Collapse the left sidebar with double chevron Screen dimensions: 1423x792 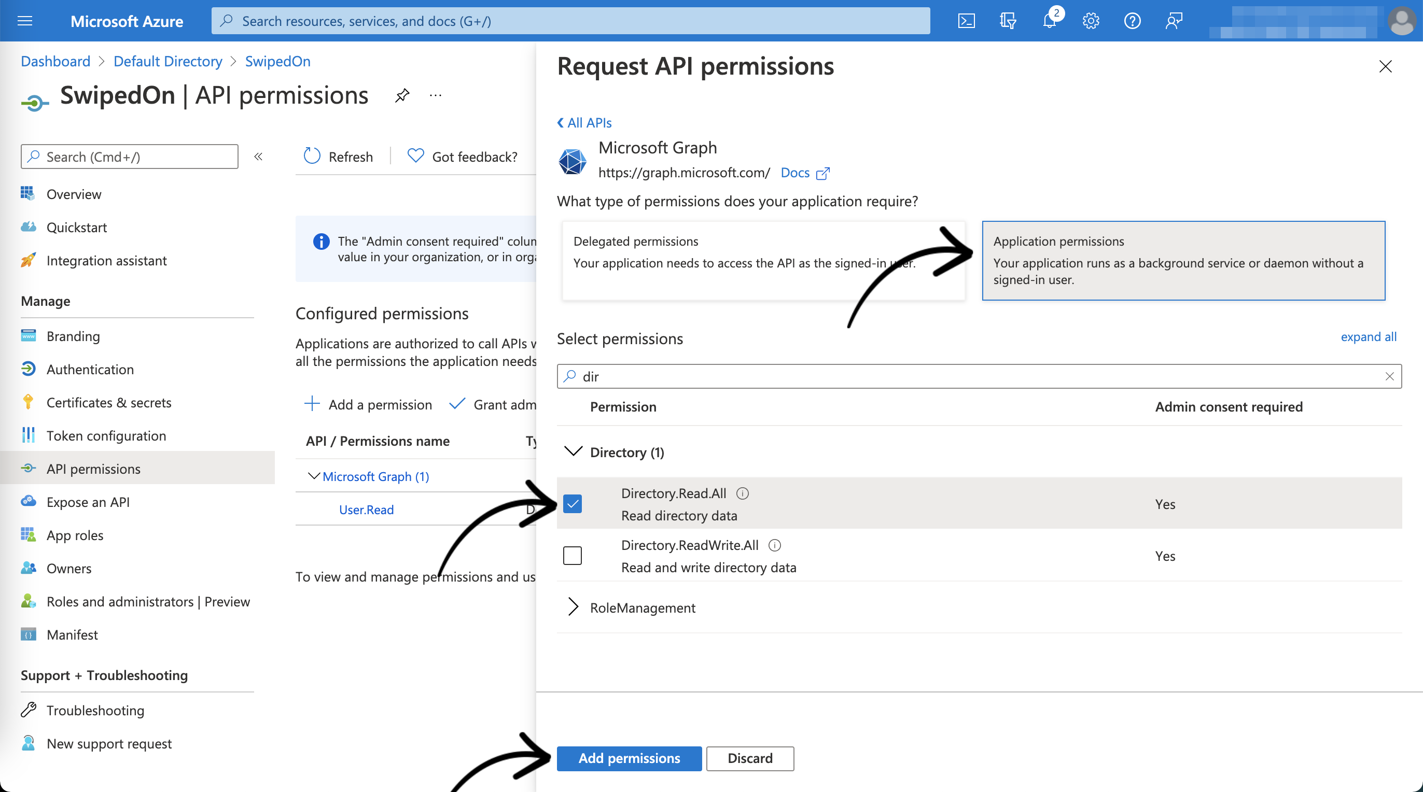pos(259,157)
